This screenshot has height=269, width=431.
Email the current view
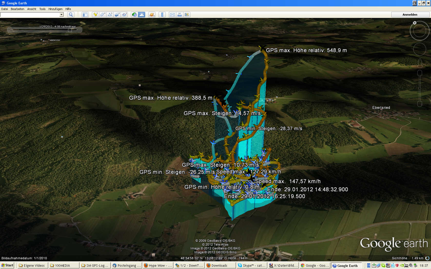click(x=172, y=15)
